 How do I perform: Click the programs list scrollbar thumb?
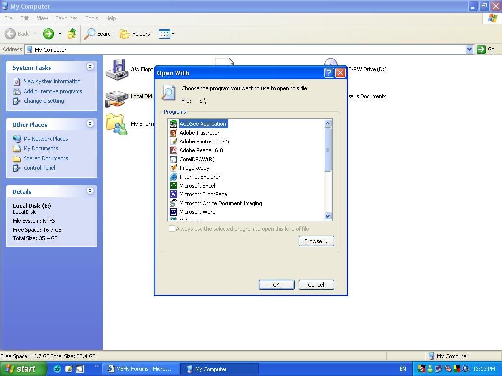[x=327, y=150]
